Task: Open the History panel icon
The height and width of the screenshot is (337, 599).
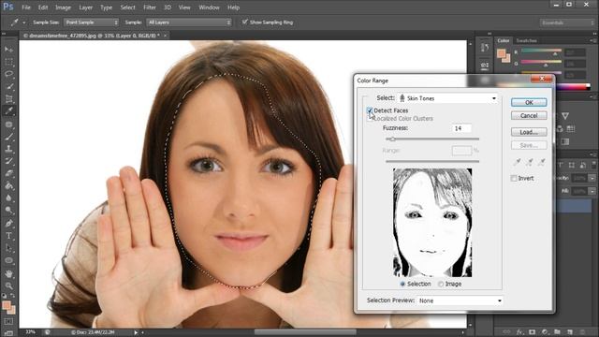Action: pos(485,48)
